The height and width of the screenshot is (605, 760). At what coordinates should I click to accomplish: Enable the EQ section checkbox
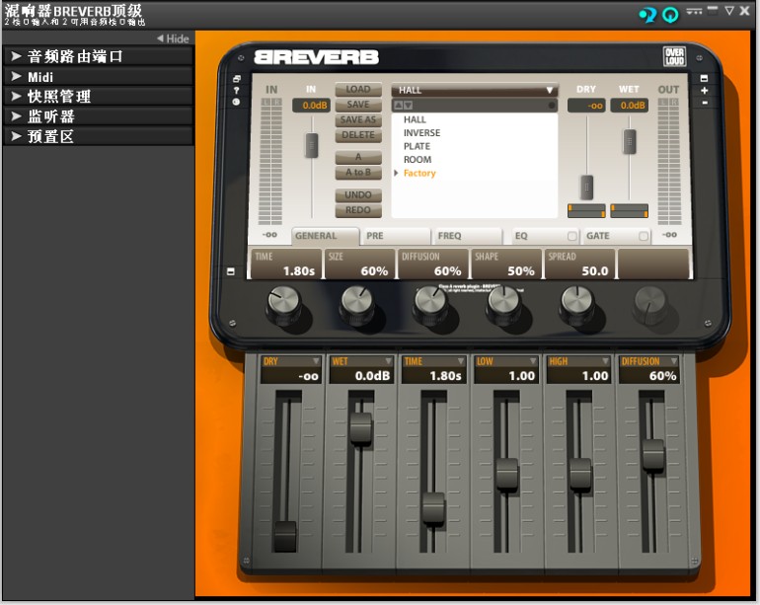571,236
